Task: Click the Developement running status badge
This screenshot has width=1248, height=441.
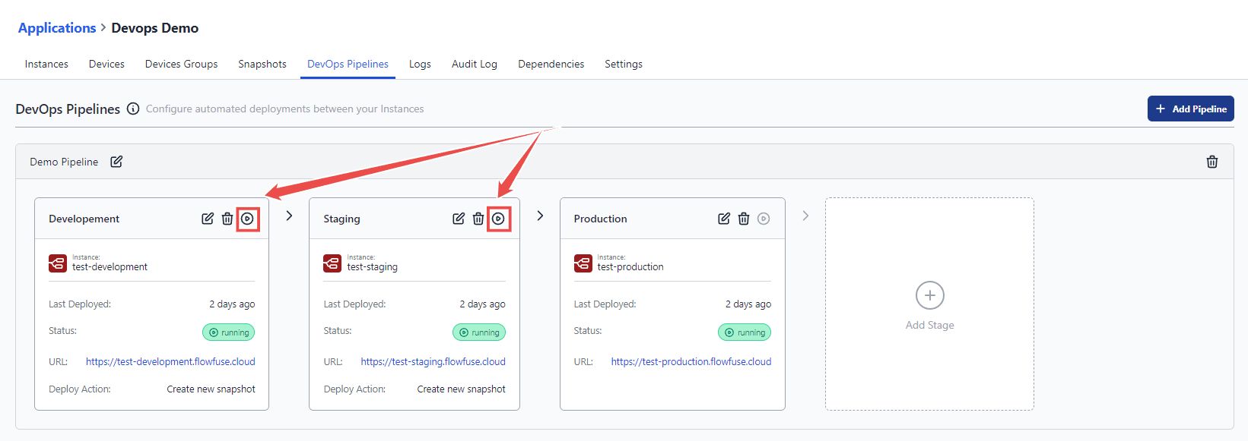Action: [229, 332]
